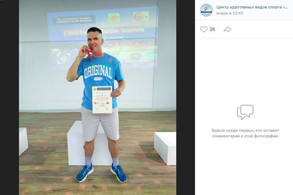The height and width of the screenshot is (195, 293).
Task: Click the main photo of the man
Action: (98, 97)
